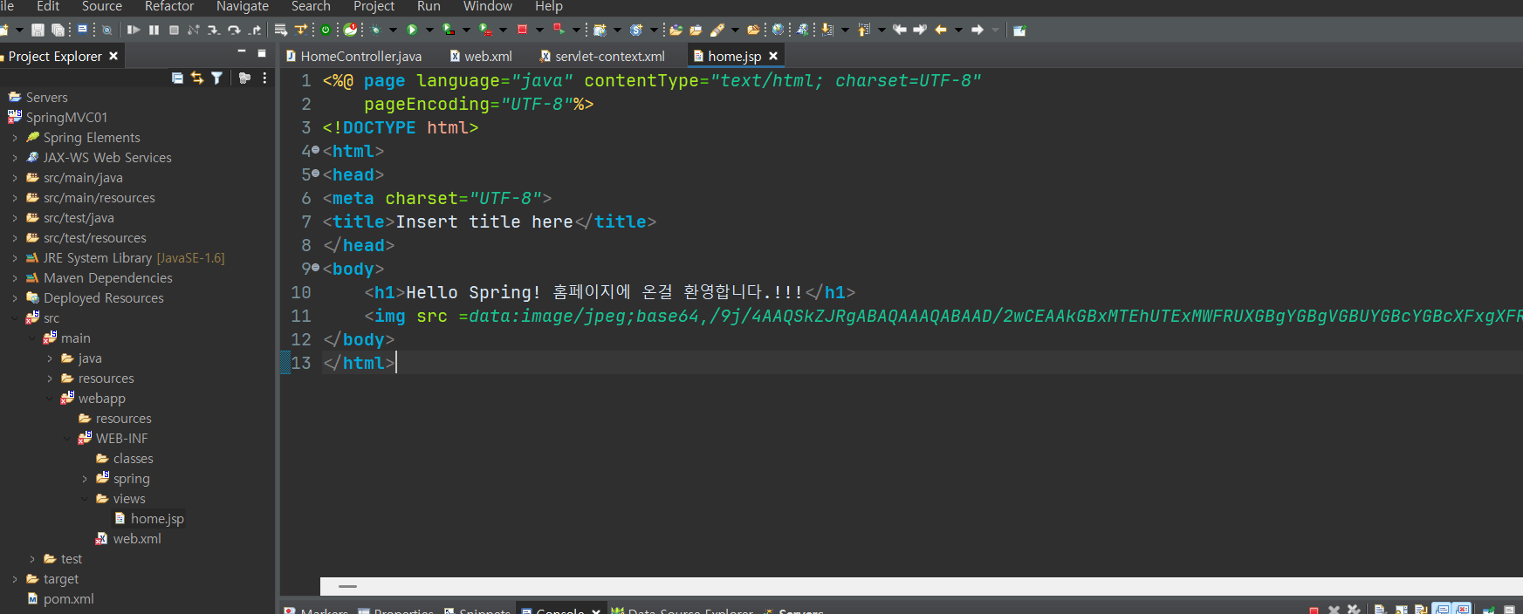The width and height of the screenshot is (1523, 614).
Task: Collapse the main folder
Action: tap(32, 338)
